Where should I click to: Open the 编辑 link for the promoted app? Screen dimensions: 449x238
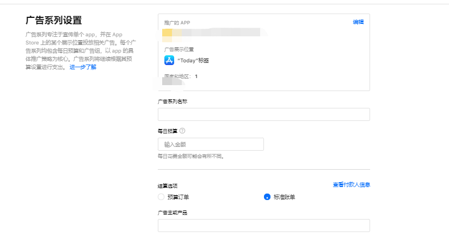tap(358, 22)
